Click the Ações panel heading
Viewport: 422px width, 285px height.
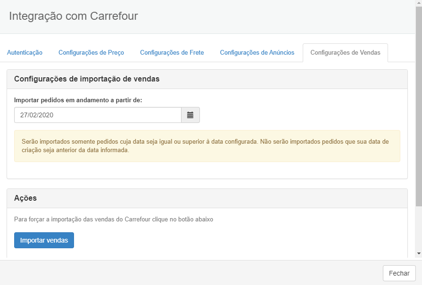pos(25,198)
